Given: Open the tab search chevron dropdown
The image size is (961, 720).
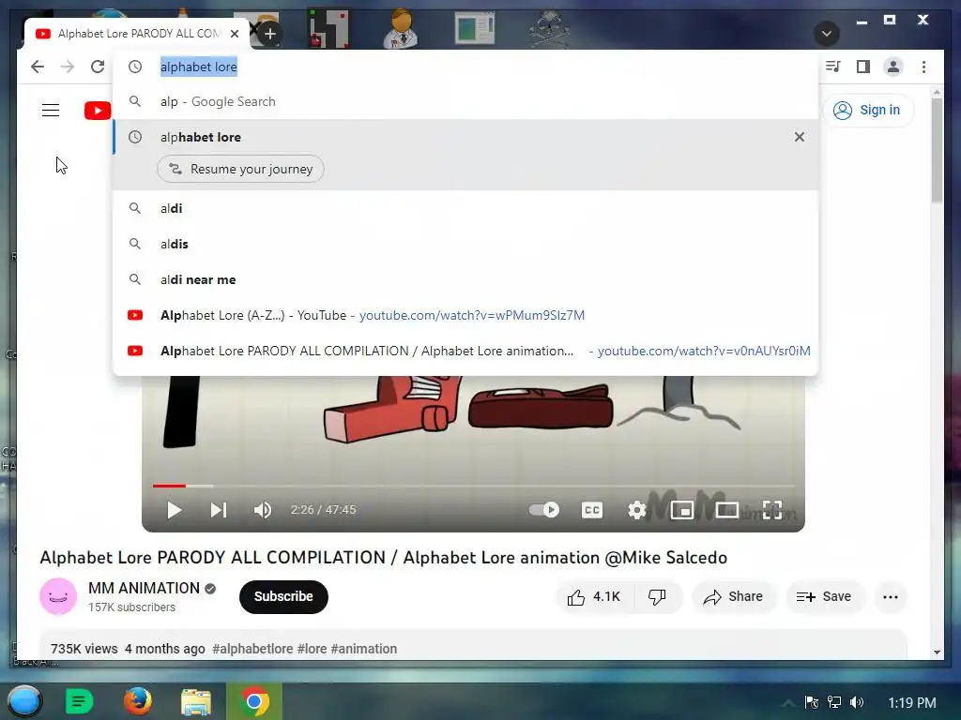Looking at the screenshot, I should (x=826, y=33).
